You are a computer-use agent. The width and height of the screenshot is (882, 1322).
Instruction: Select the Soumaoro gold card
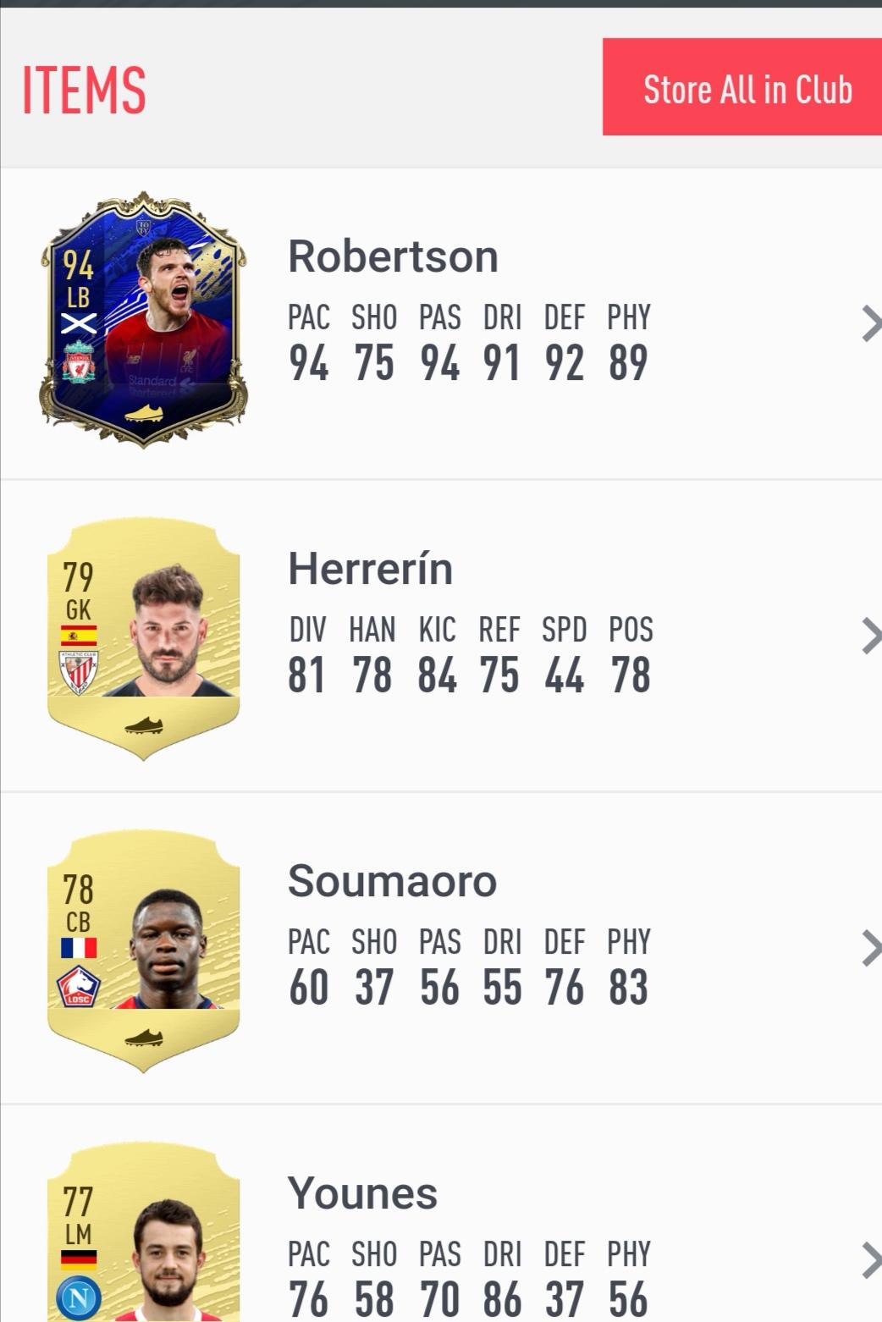(x=144, y=952)
